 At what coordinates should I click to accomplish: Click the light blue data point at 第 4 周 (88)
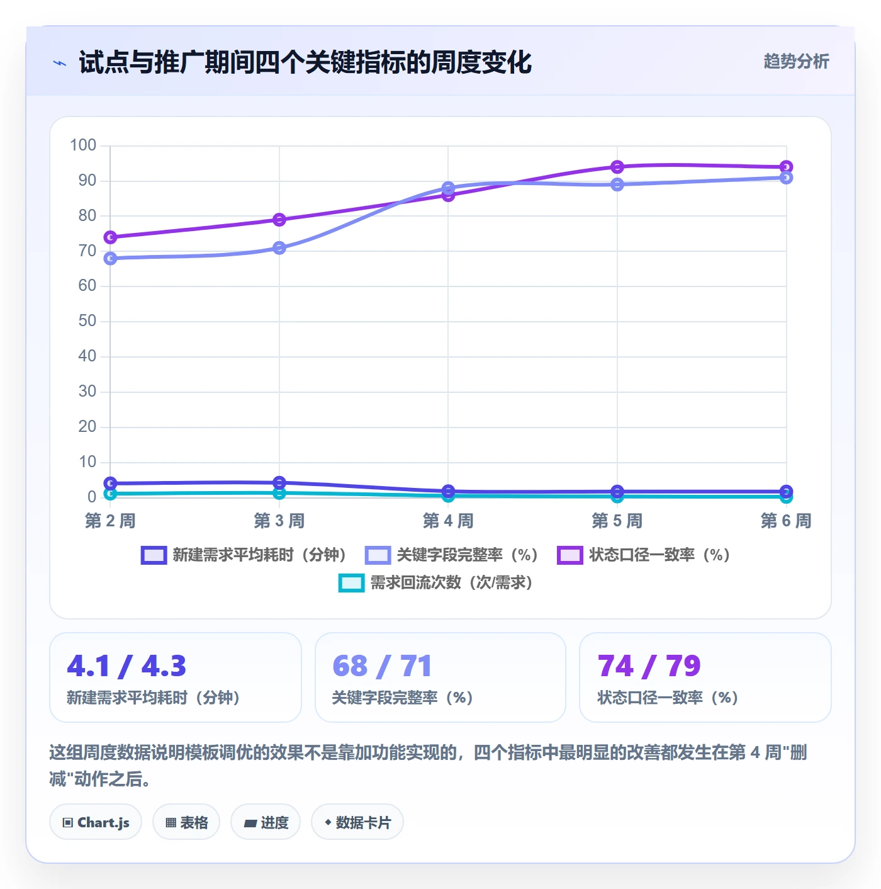448,188
